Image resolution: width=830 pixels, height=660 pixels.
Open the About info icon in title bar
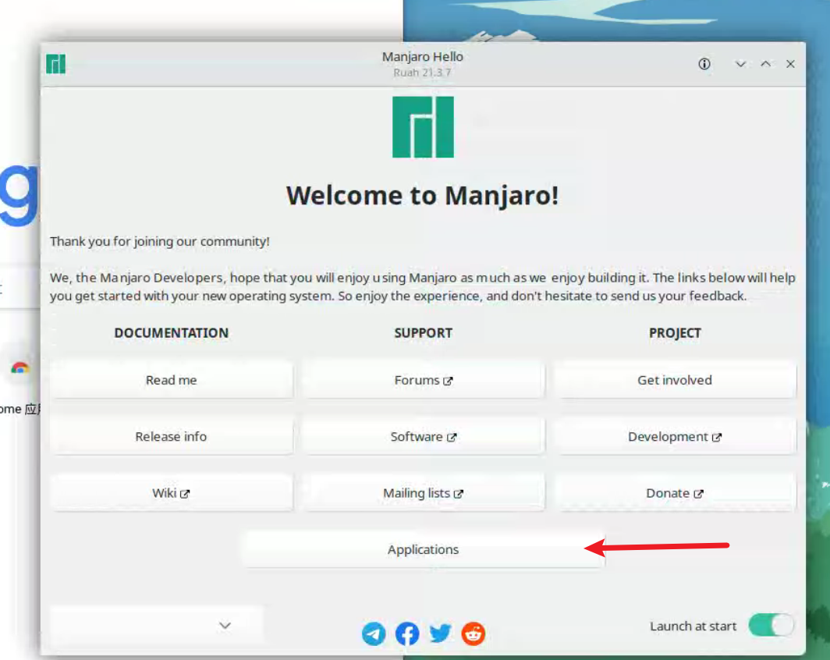(704, 64)
